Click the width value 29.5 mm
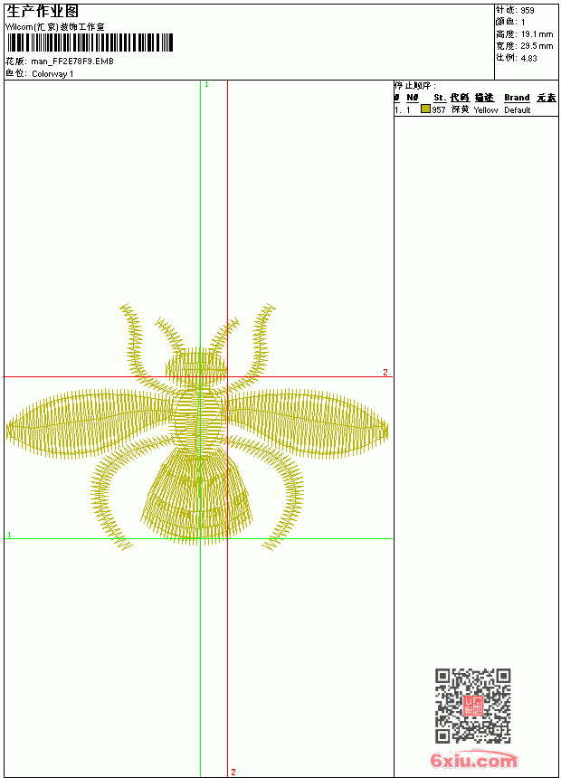 [537, 45]
